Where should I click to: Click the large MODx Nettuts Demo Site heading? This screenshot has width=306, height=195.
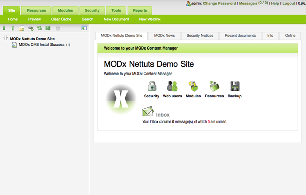click(x=149, y=64)
